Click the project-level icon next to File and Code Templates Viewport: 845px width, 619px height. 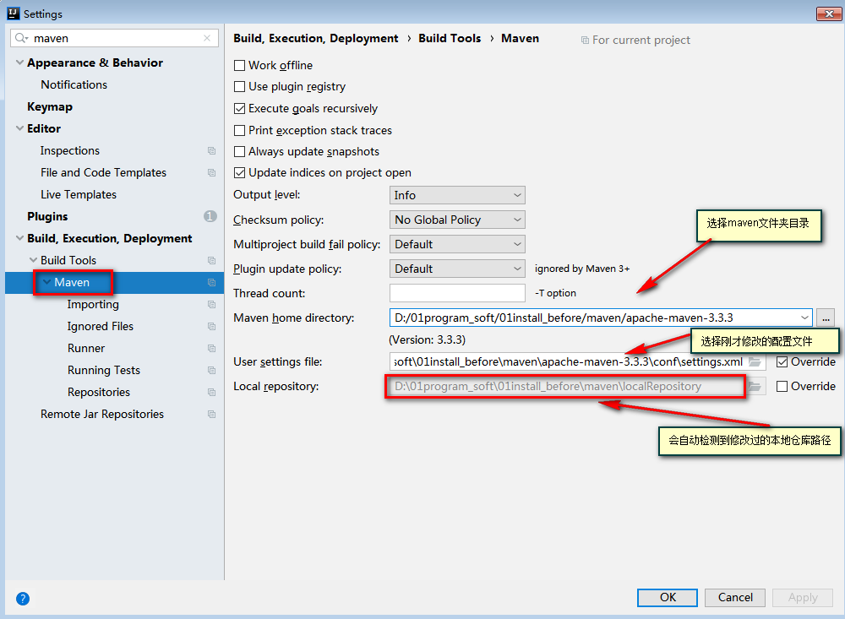click(x=212, y=173)
